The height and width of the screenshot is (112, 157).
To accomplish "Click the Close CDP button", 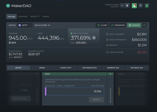I will (102, 25).
